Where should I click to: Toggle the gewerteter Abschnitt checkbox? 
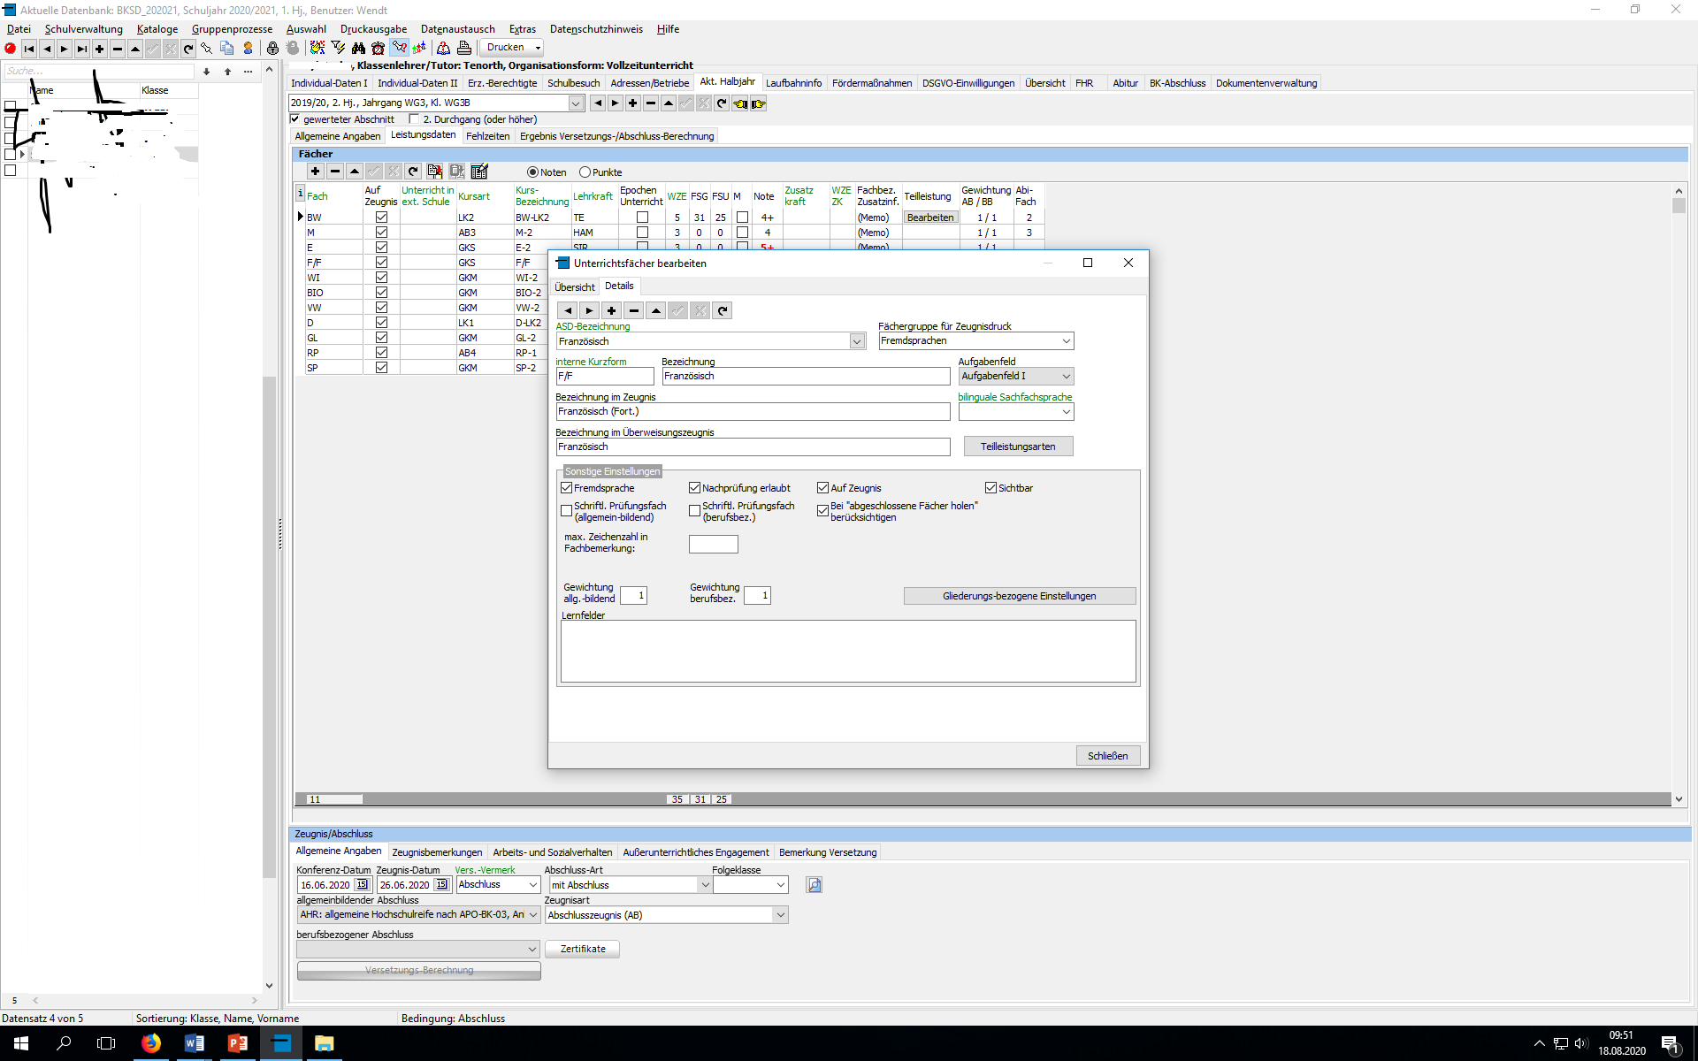295,119
